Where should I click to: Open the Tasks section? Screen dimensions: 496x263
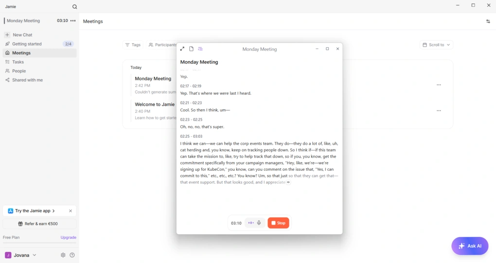[x=39, y=62]
